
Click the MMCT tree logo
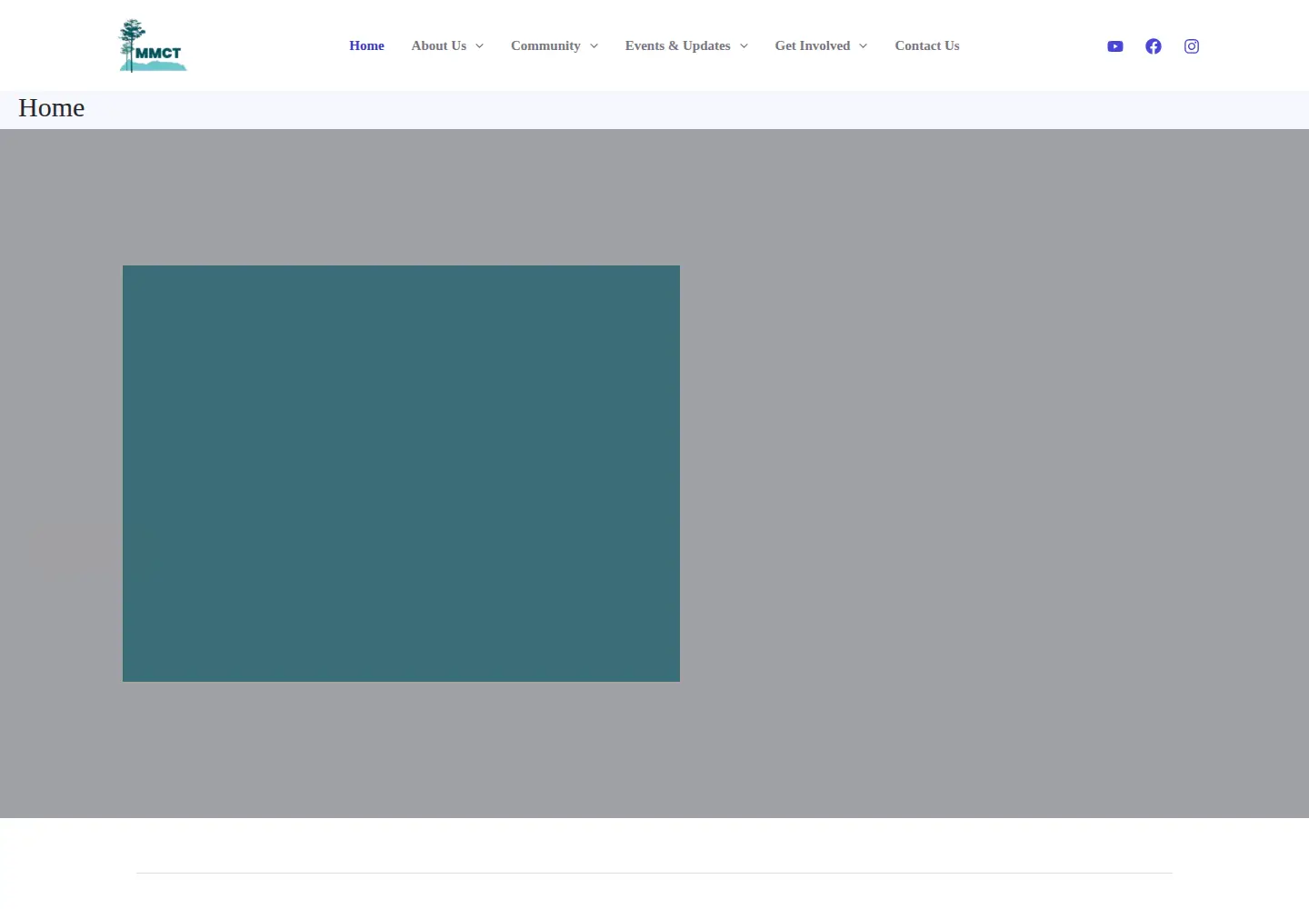point(153,45)
